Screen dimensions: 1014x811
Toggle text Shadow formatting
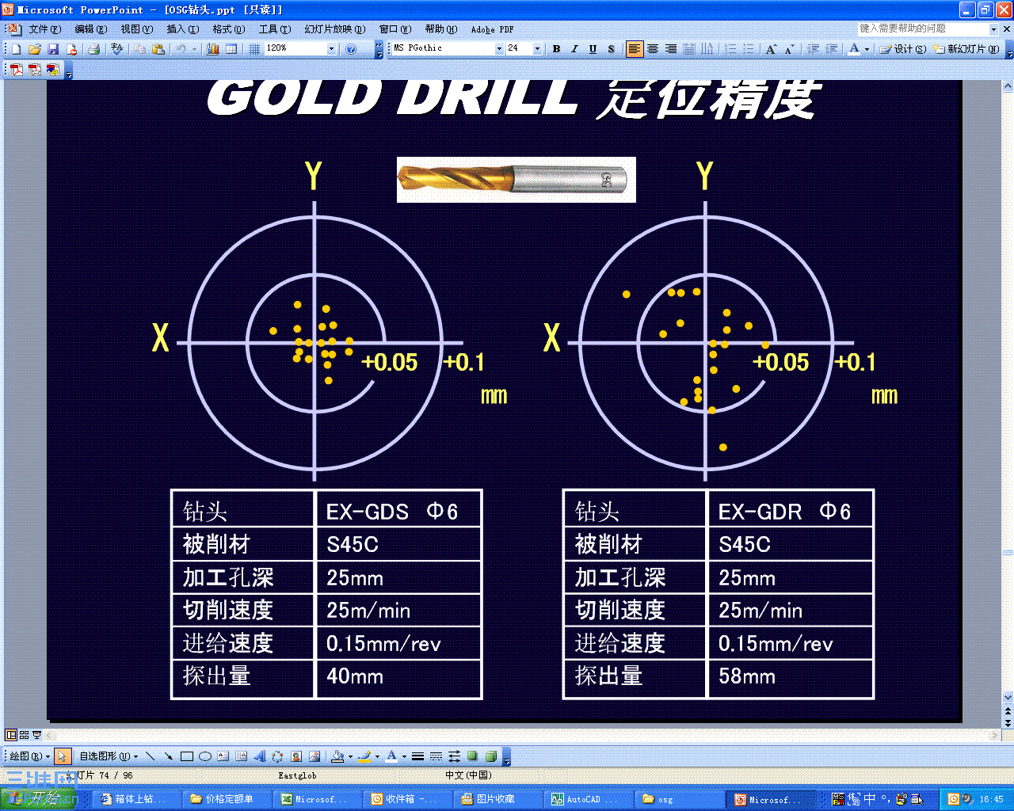(611, 49)
